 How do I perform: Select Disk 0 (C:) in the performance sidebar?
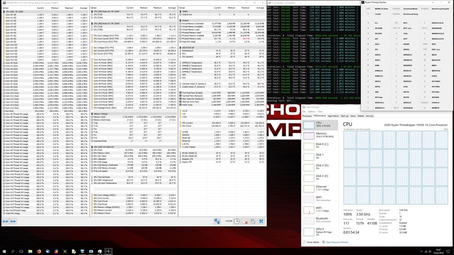320,146
